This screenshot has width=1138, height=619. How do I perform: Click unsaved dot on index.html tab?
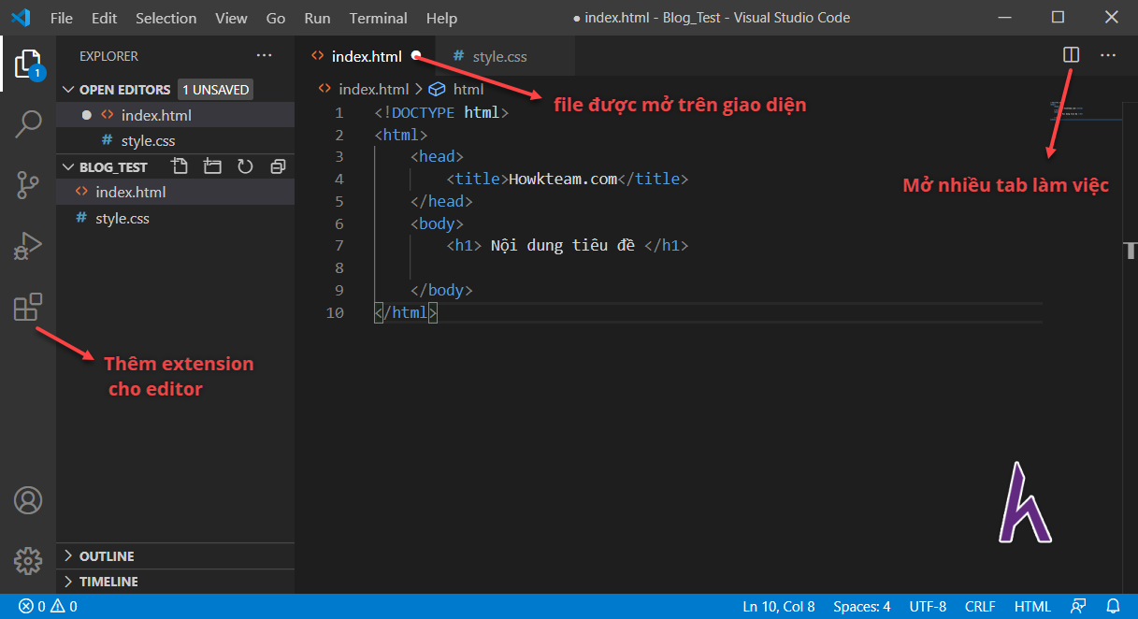tap(416, 56)
